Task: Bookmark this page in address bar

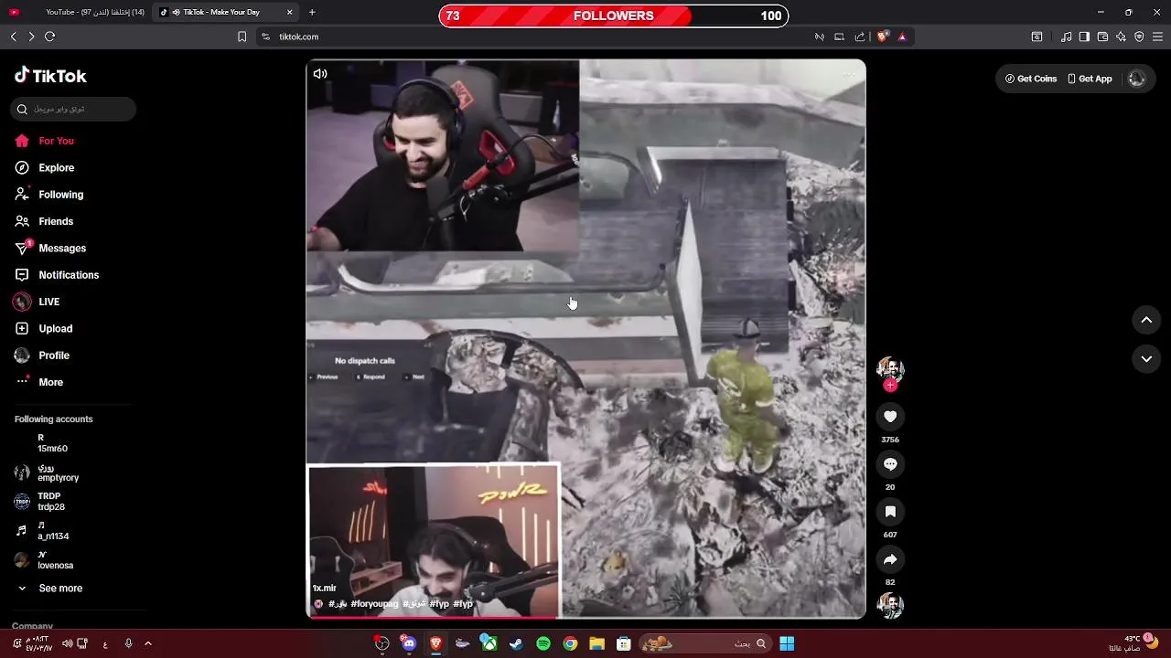Action: (x=242, y=37)
